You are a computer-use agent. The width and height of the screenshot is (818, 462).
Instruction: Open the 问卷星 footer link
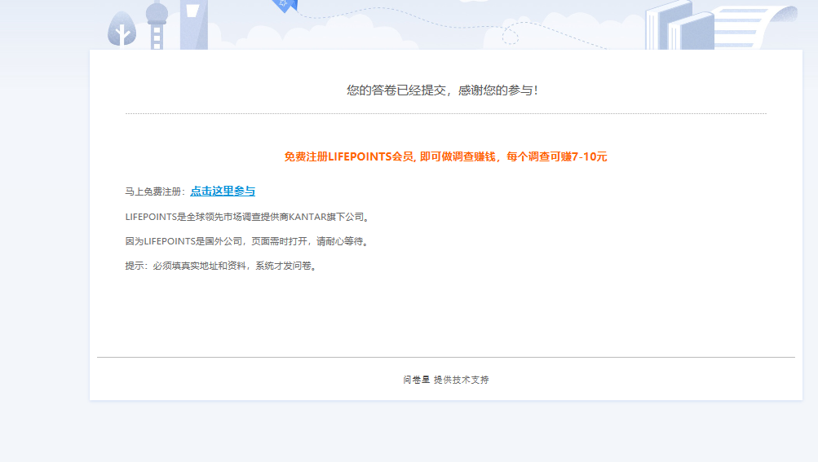[416, 380]
